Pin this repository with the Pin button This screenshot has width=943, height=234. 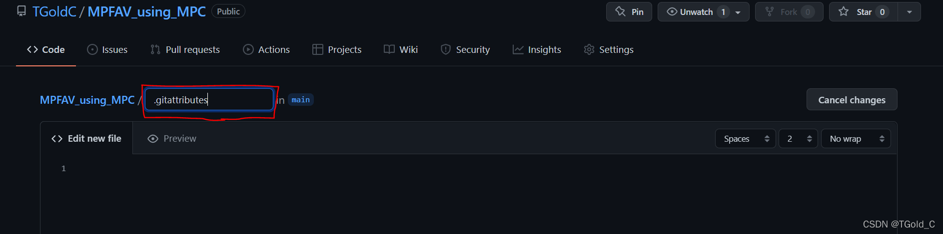629,12
